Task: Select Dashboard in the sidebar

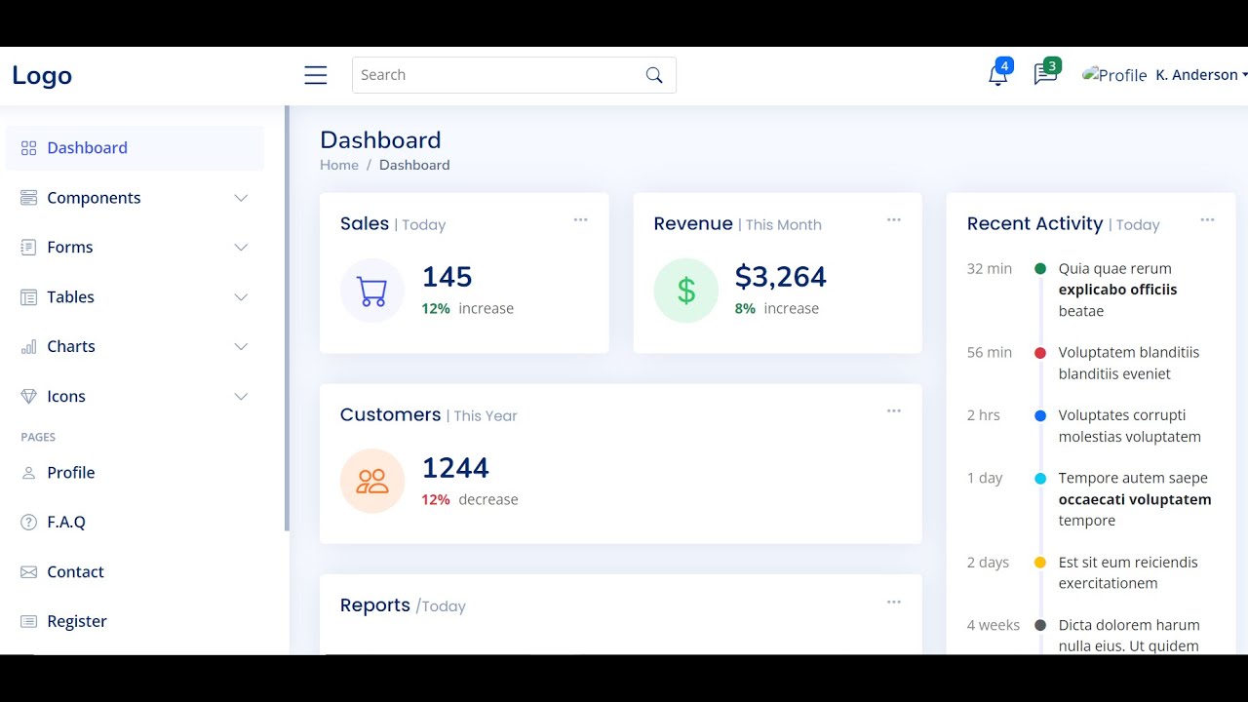Action: point(135,148)
